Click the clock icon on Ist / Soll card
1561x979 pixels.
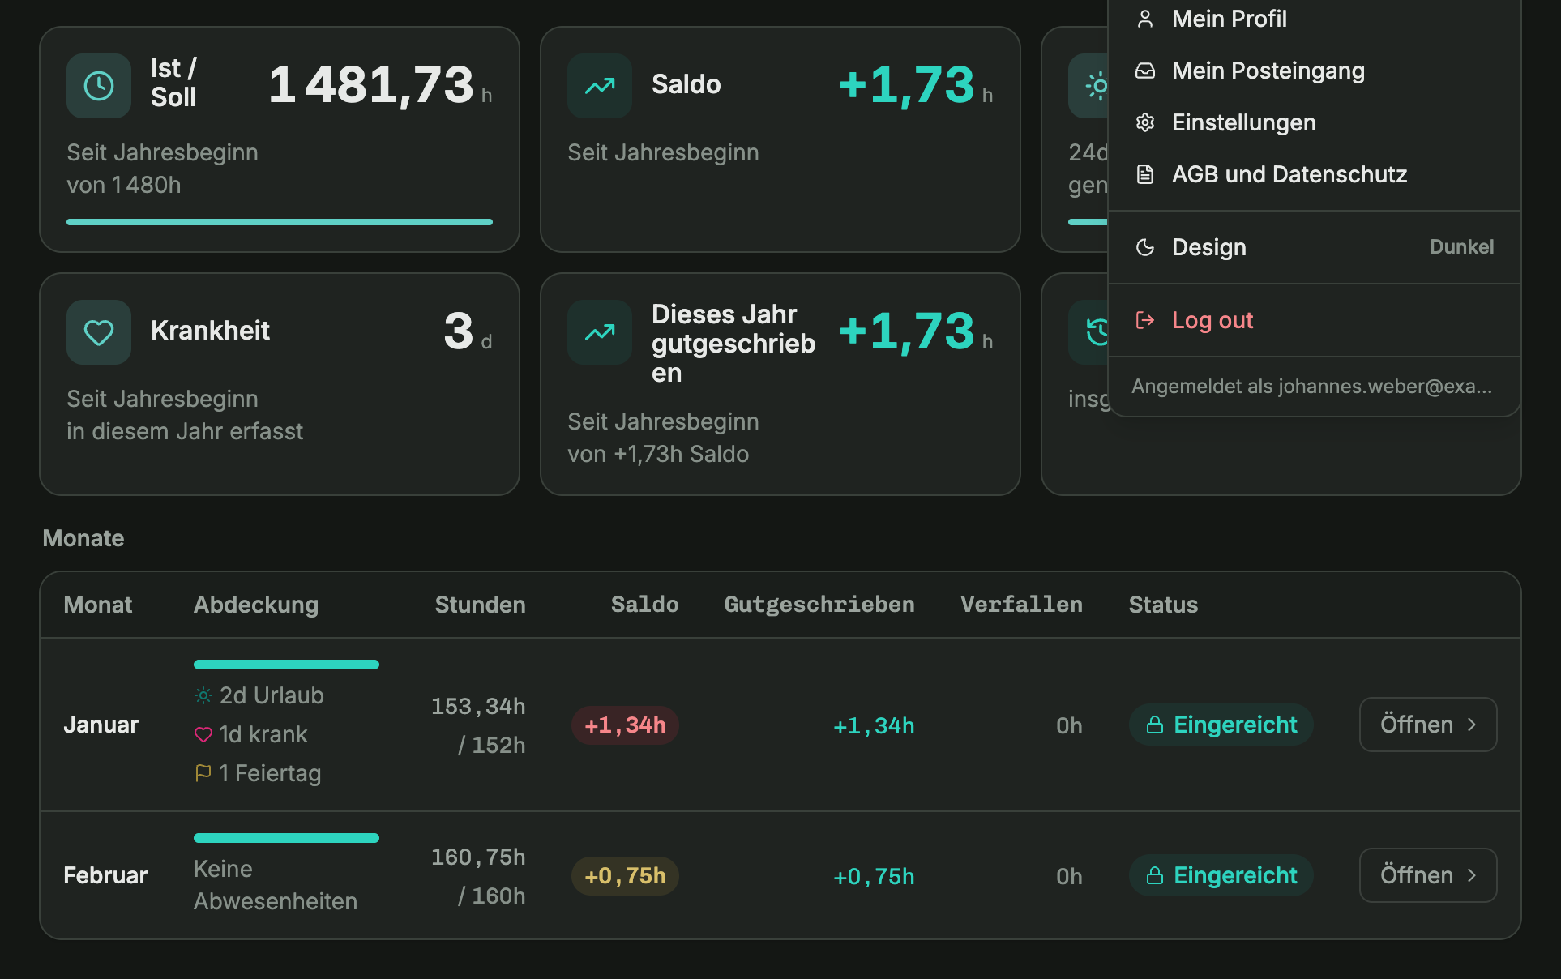coord(99,86)
